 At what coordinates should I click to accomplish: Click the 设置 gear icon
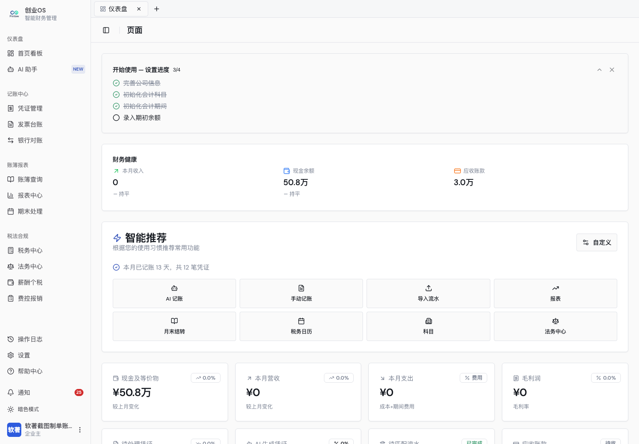pyautogui.click(x=11, y=355)
